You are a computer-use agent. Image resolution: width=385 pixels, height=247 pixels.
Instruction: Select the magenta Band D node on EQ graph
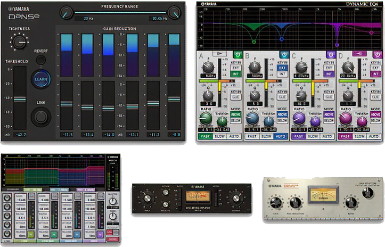pos(371,32)
